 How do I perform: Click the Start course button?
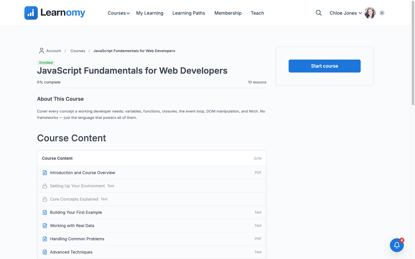pyautogui.click(x=325, y=66)
